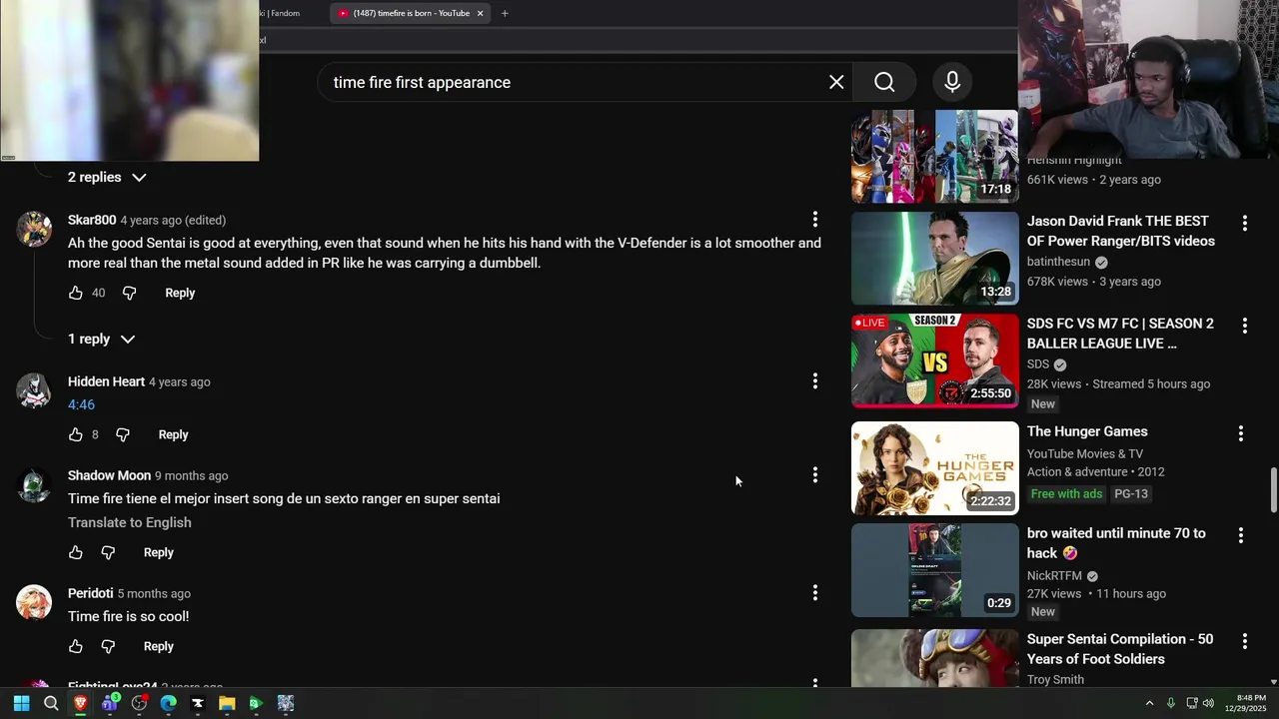
Task: Open OBS Studio from taskbar
Action: point(139,703)
